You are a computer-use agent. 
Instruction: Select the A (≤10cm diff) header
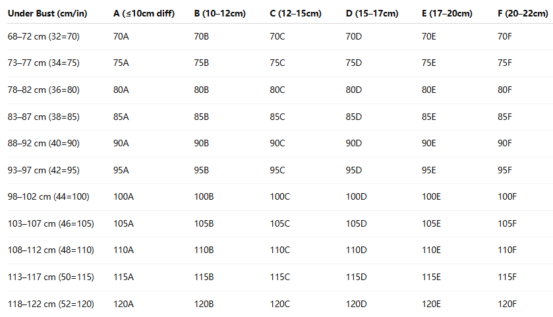[x=144, y=13]
